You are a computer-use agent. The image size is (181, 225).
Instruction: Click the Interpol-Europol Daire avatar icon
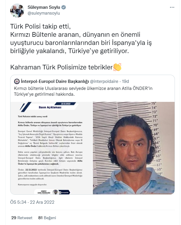pos(17,81)
